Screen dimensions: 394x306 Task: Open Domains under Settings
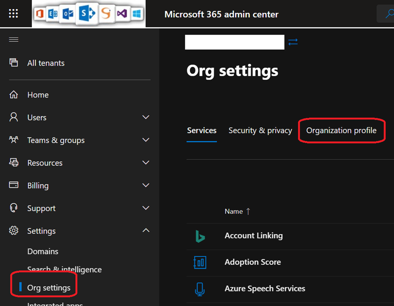click(43, 251)
